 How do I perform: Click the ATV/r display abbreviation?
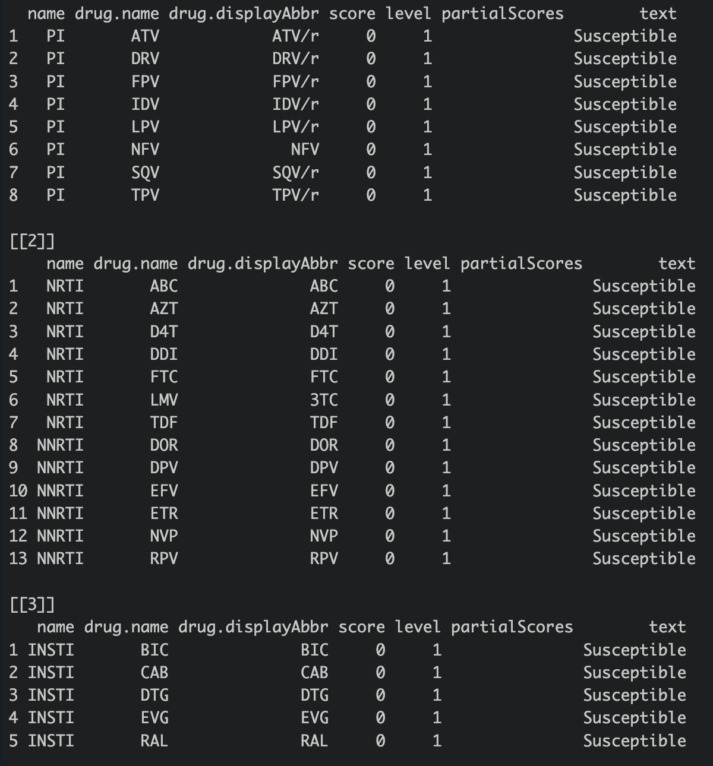[295, 36]
